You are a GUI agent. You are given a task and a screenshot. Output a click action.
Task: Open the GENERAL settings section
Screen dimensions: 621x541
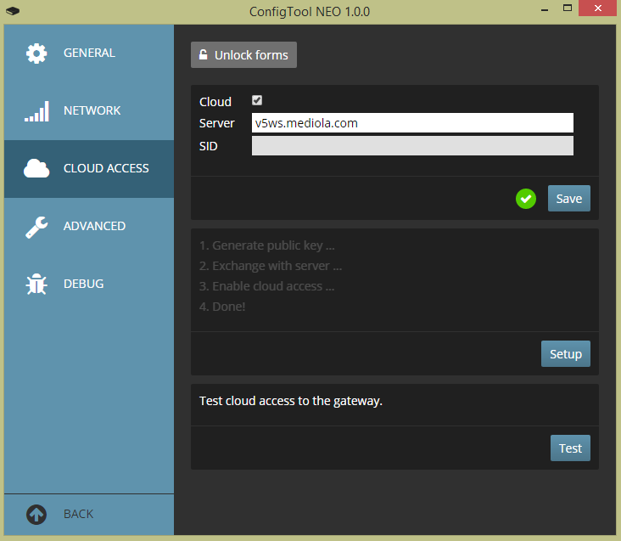89,54
